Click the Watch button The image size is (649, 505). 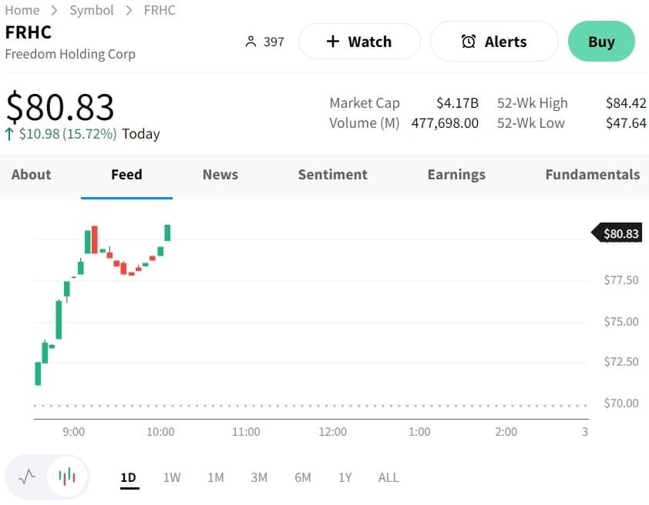359,42
